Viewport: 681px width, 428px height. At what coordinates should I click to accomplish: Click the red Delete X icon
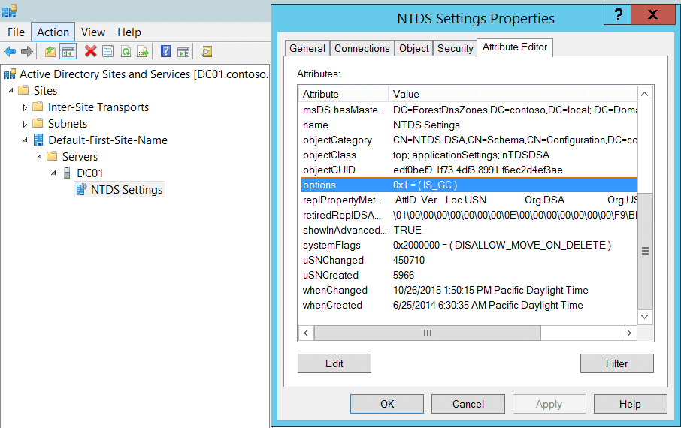point(91,51)
